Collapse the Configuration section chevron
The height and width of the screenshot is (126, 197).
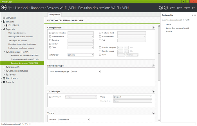click(x=153, y=28)
